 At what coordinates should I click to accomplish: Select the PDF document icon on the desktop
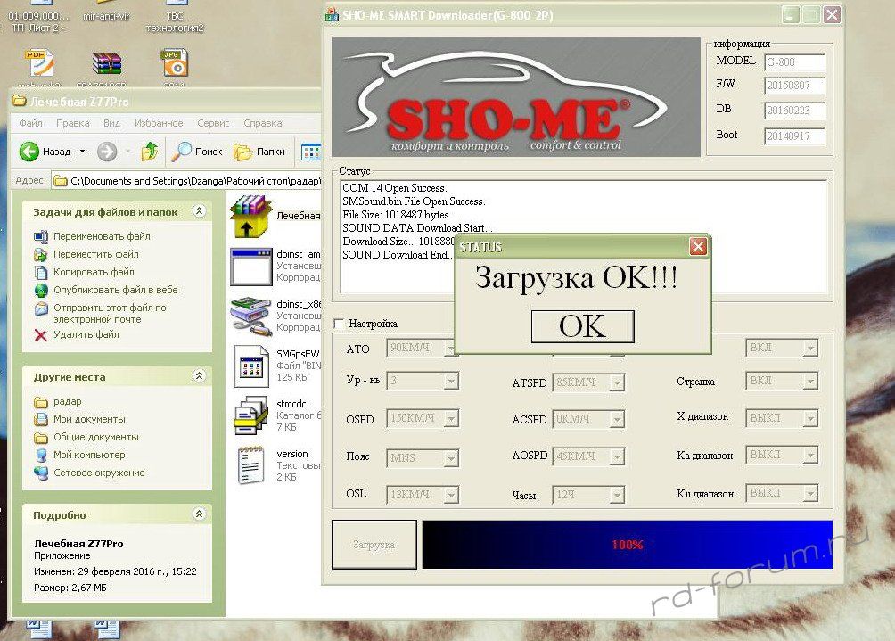point(39,63)
